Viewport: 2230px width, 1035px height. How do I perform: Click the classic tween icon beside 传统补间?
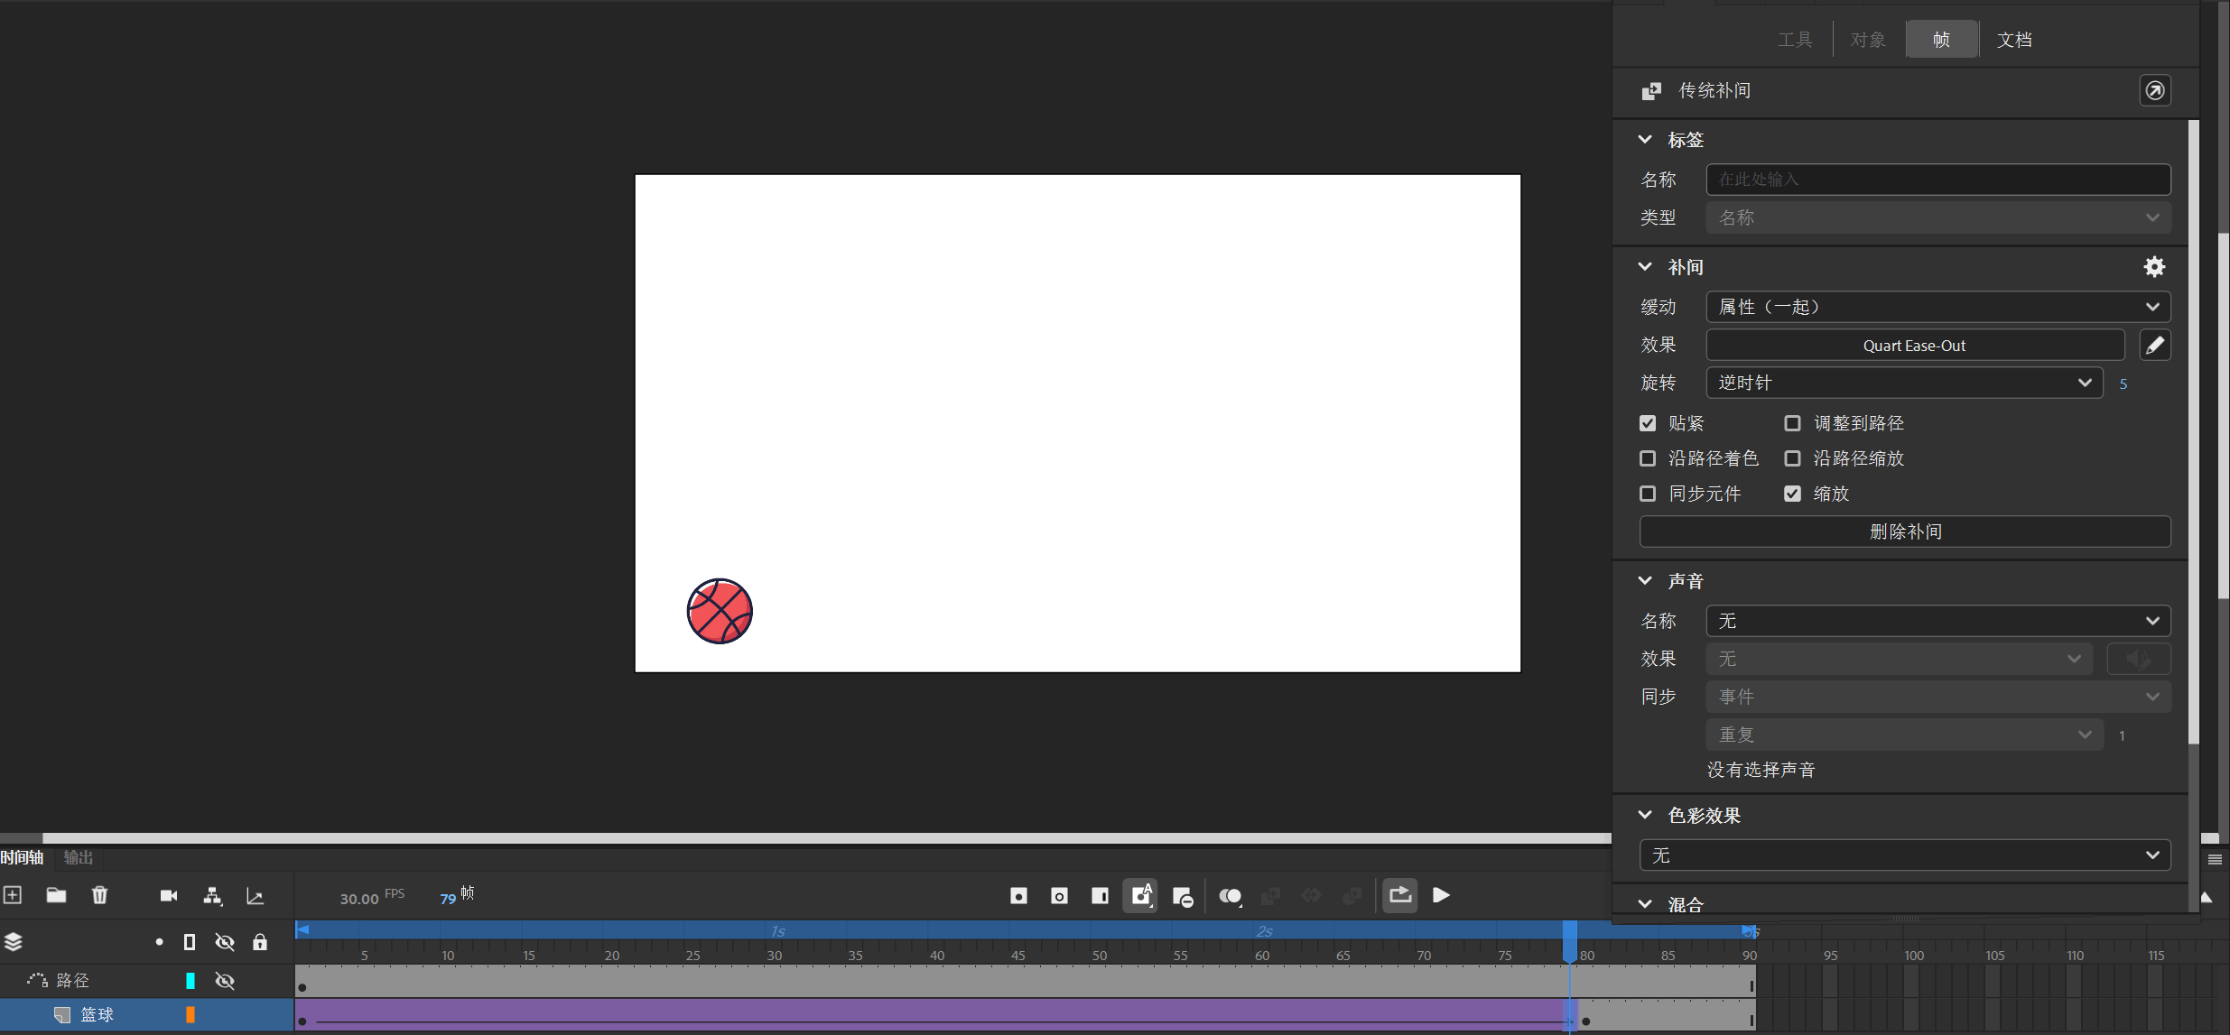tap(1651, 91)
